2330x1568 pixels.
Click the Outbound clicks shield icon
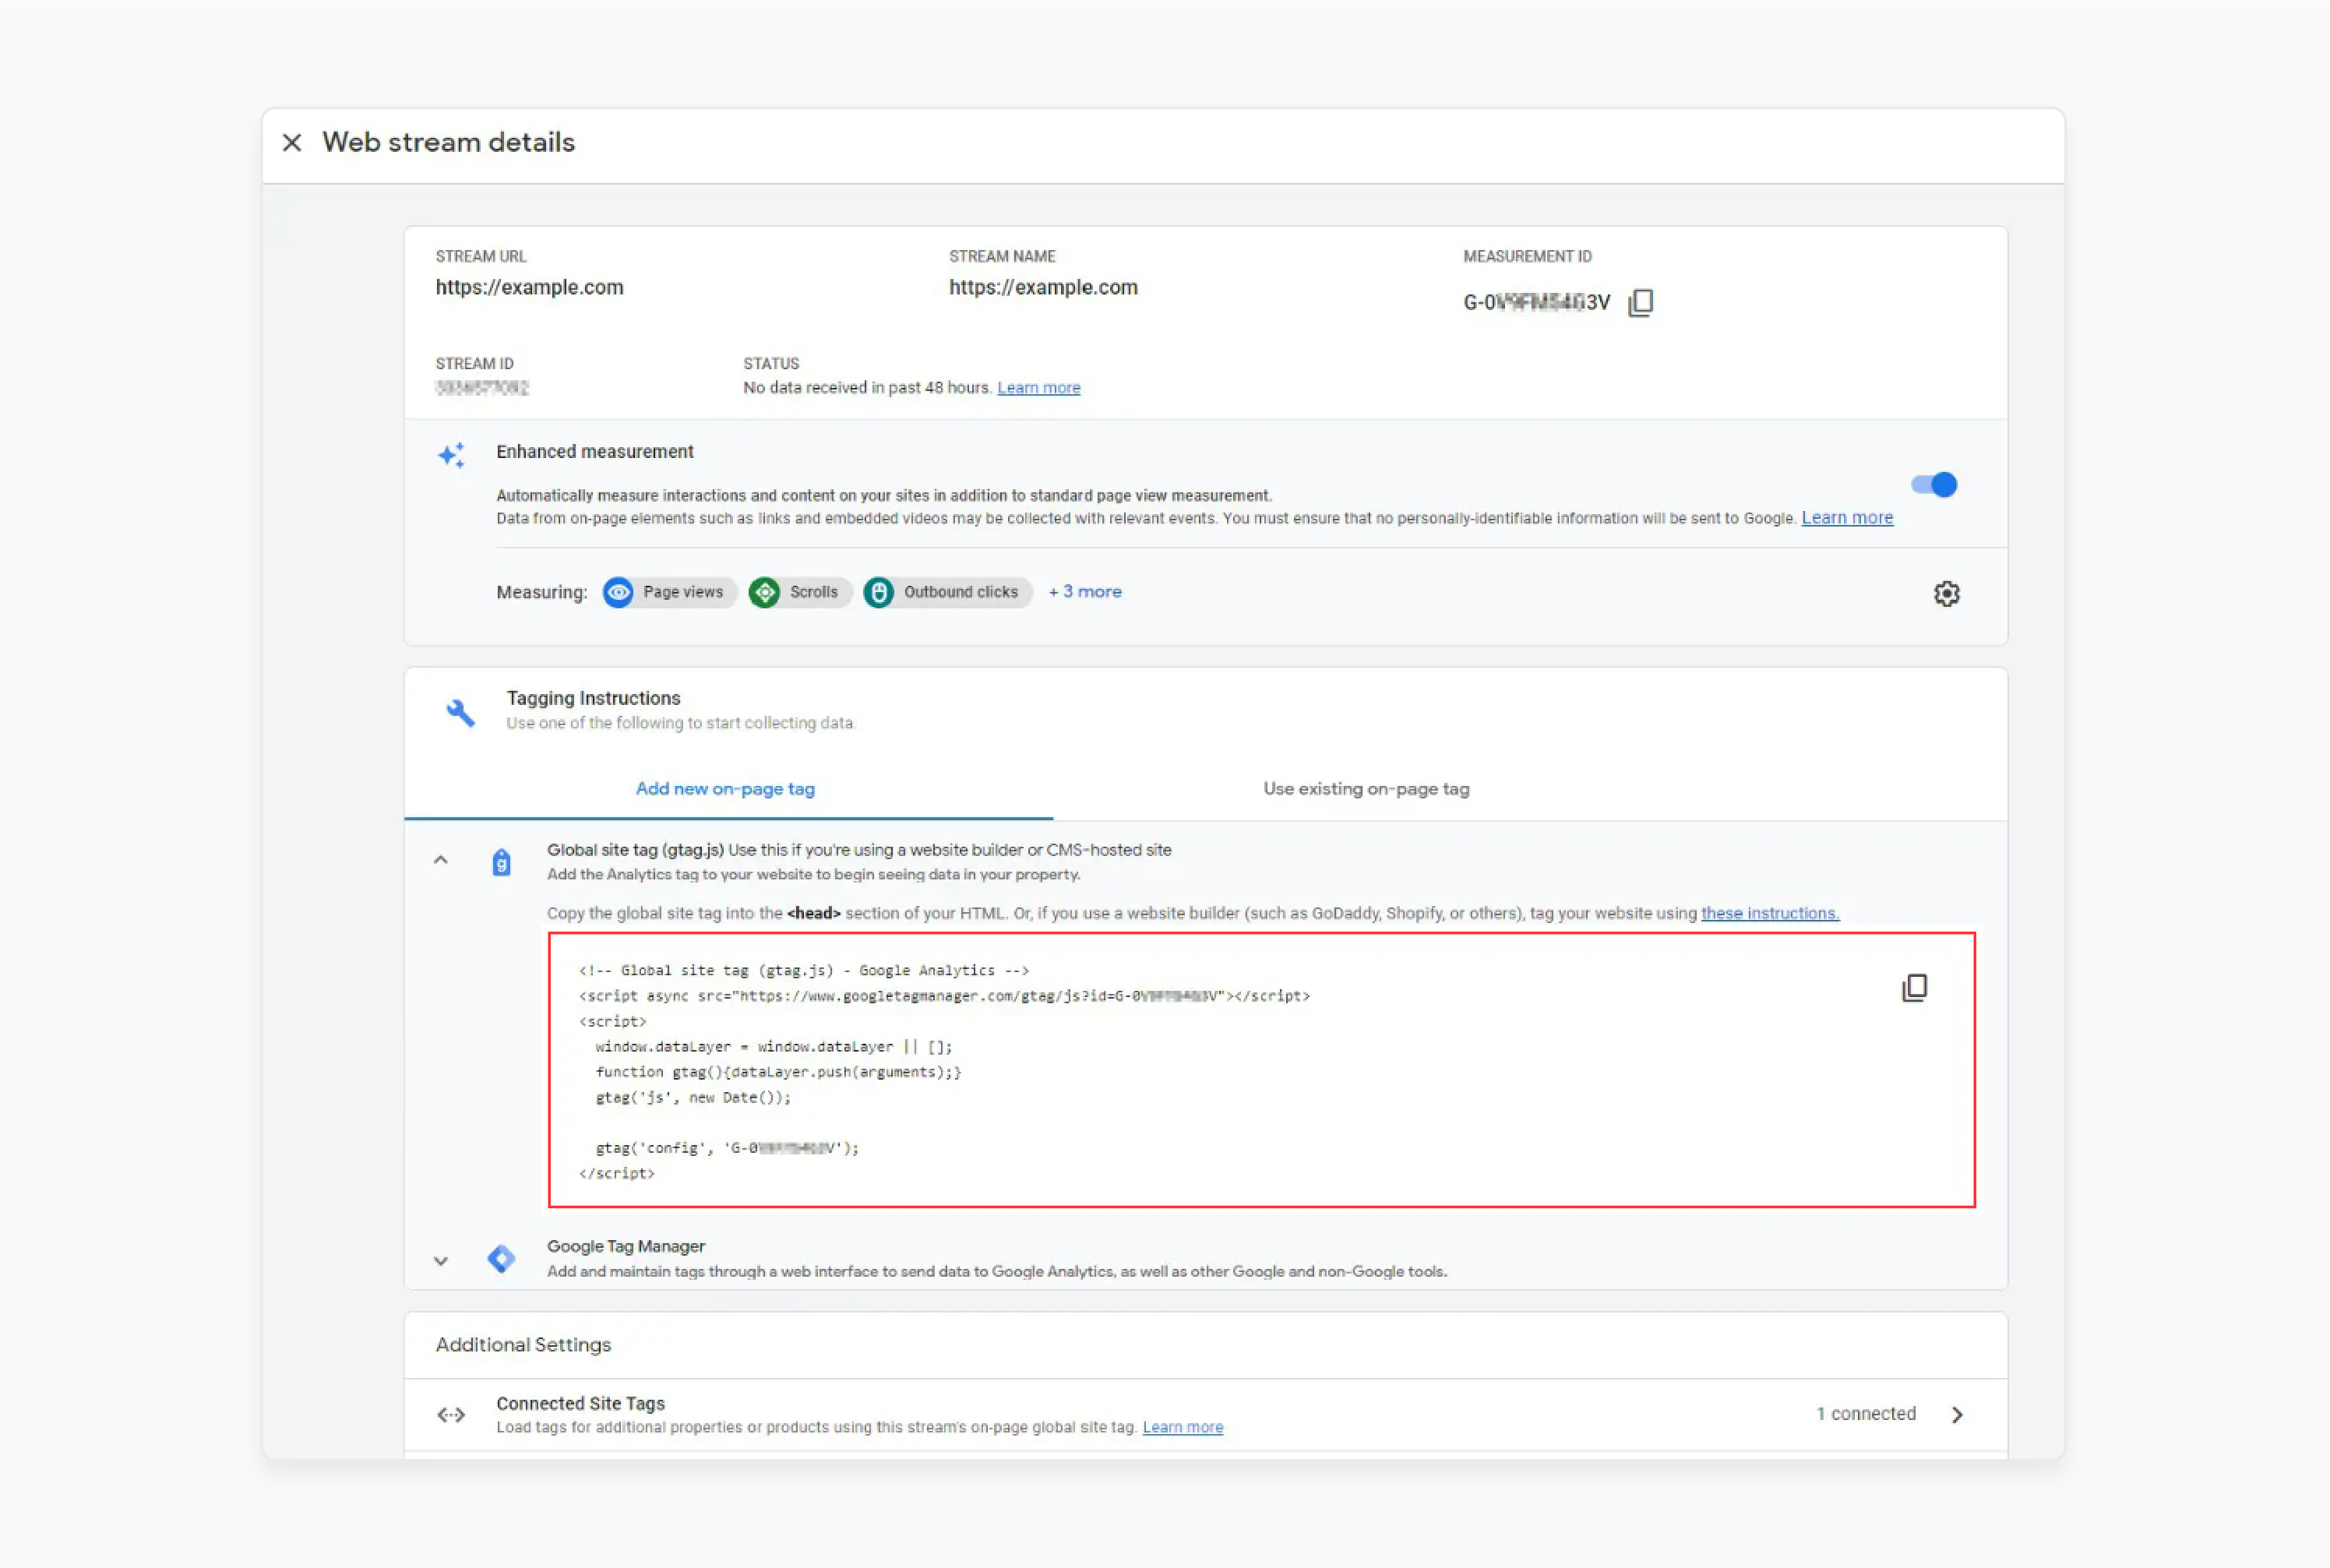click(x=879, y=592)
